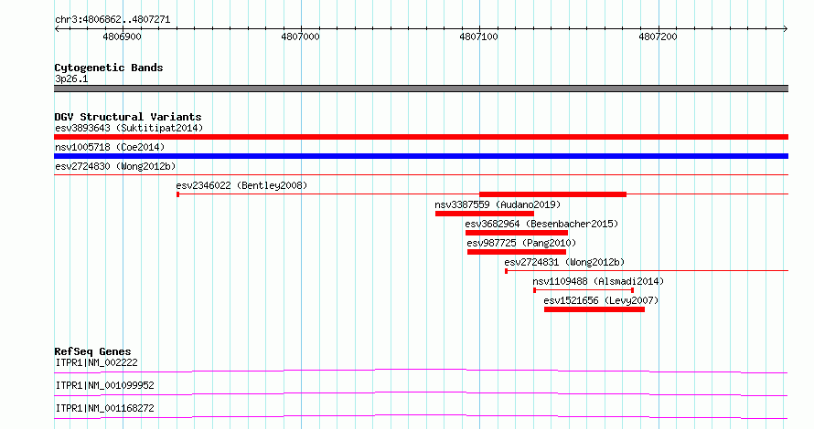The image size is (814, 429).
Task: Click the 4807100 ruler position label
Action: tap(478, 37)
